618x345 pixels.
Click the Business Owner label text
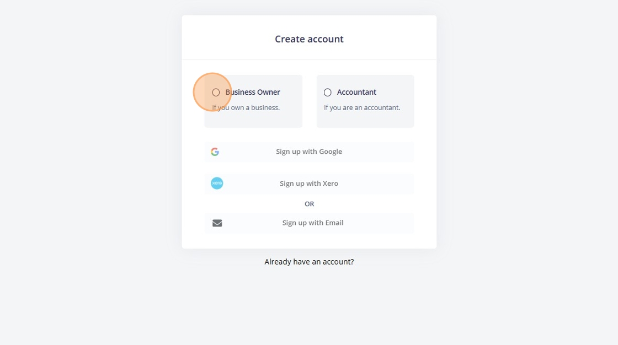[x=253, y=92]
